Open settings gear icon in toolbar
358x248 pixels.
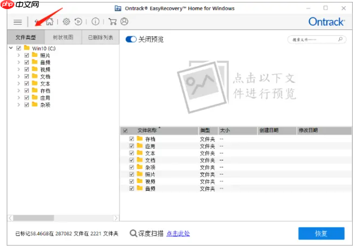(66, 22)
